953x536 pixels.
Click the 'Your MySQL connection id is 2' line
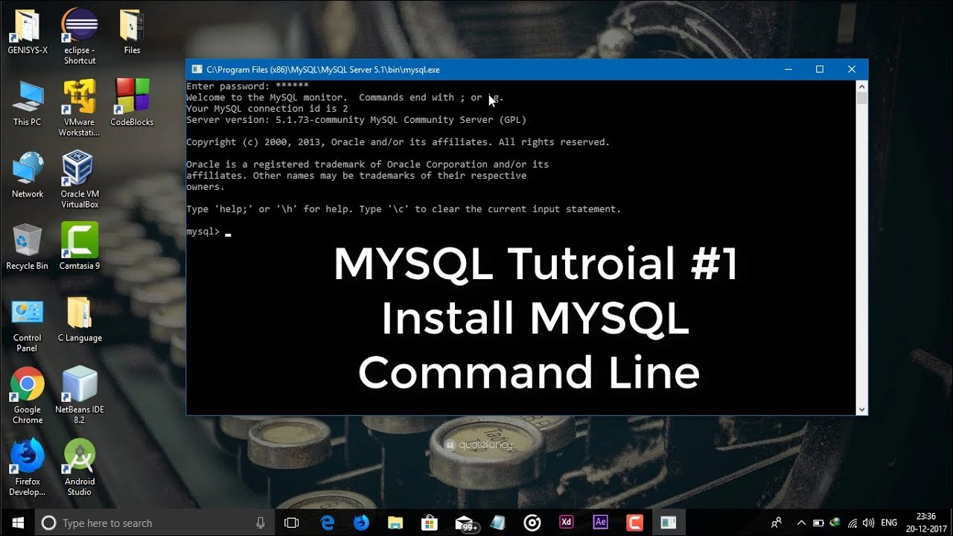pyautogui.click(x=267, y=109)
